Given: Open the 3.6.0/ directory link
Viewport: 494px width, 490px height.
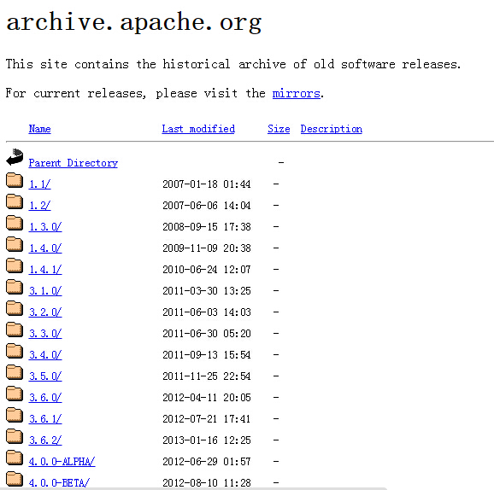Looking at the screenshot, I should click(x=45, y=398).
